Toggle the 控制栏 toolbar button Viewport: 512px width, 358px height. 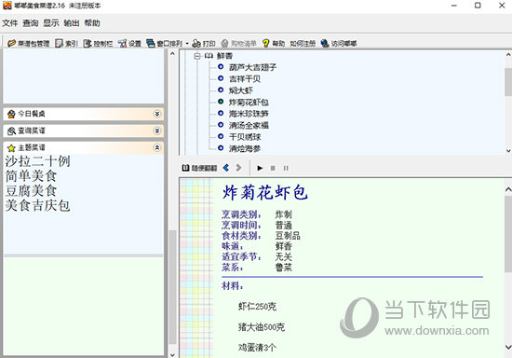(x=98, y=43)
